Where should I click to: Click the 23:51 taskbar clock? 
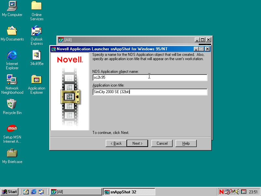[253, 192]
